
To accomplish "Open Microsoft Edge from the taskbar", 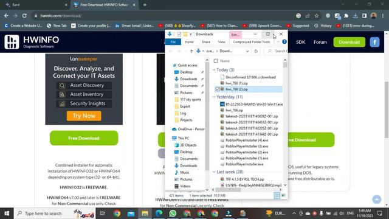I will coord(159,214).
